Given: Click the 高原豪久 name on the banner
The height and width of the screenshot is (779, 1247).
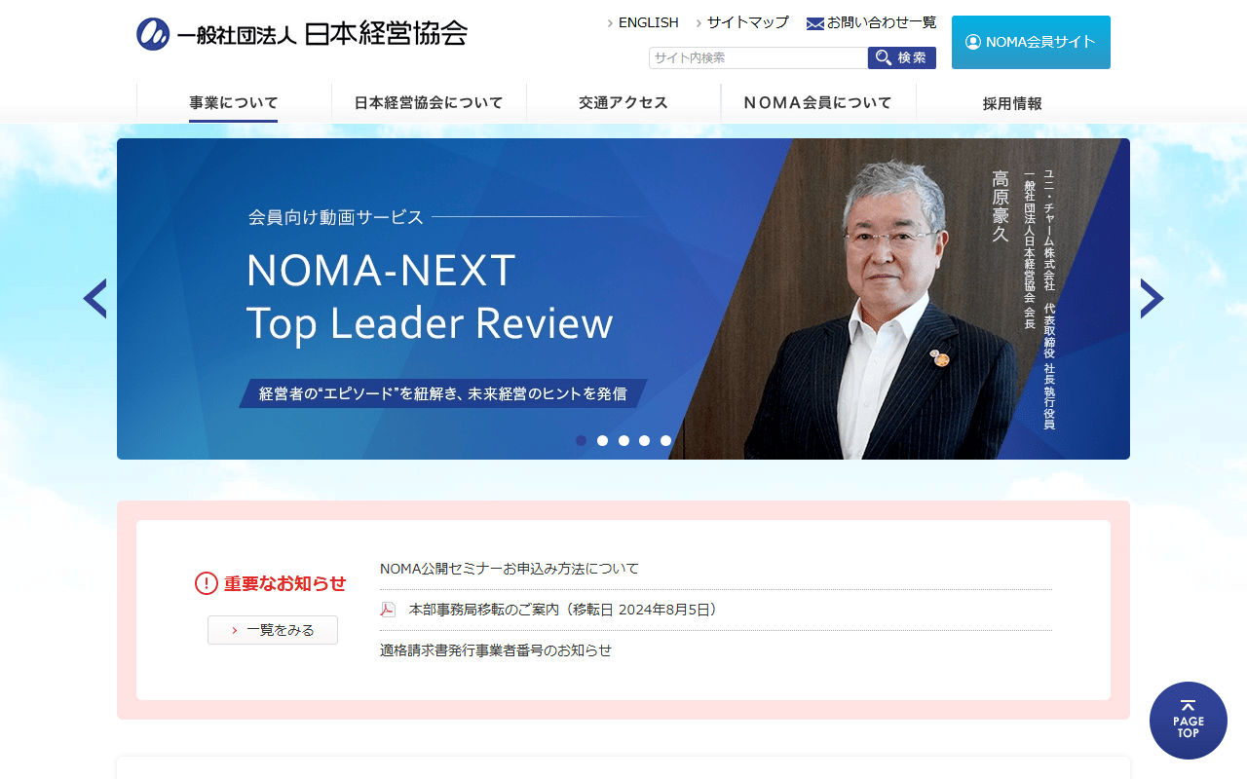Looking at the screenshot, I should click(1001, 206).
